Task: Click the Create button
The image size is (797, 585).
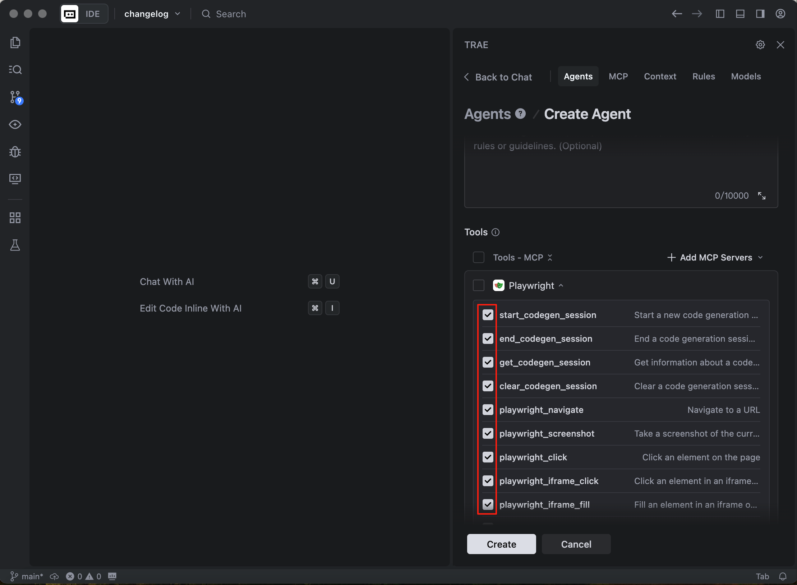Action: (501, 544)
